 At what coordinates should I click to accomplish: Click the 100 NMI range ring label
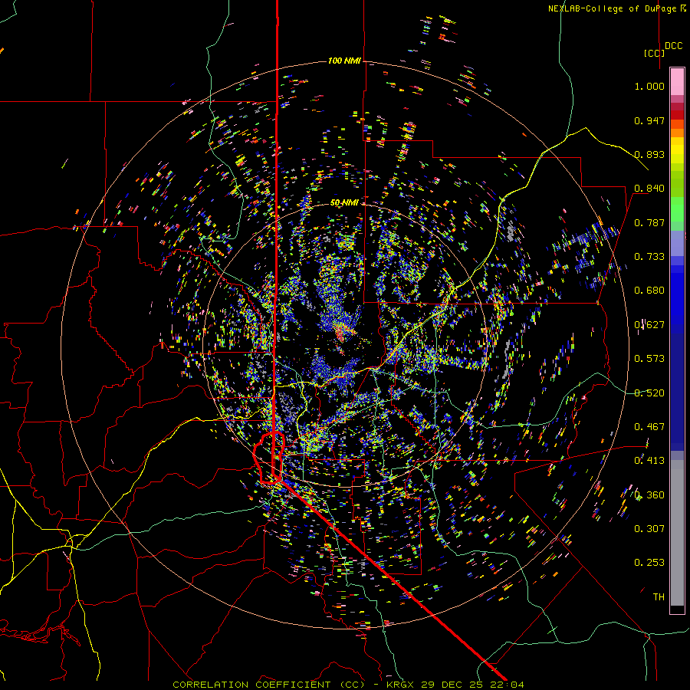[344, 61]
